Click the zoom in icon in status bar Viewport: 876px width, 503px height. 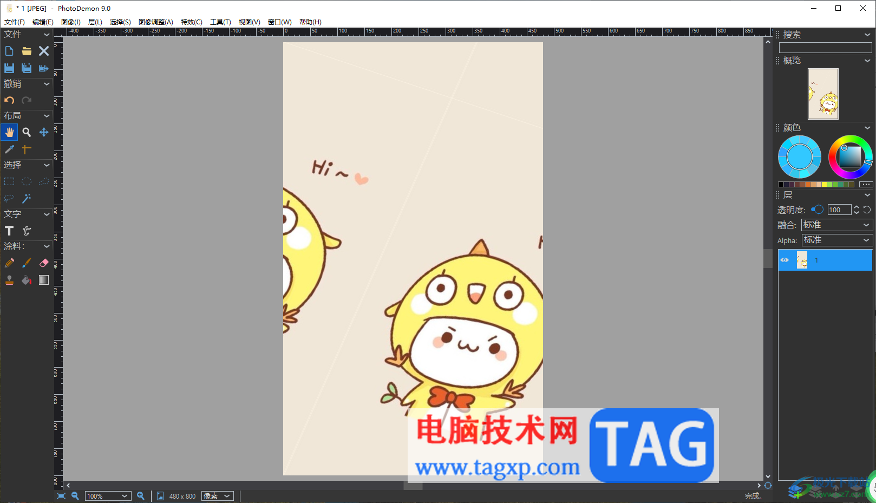pyautogui.click(x=141, y=496)
